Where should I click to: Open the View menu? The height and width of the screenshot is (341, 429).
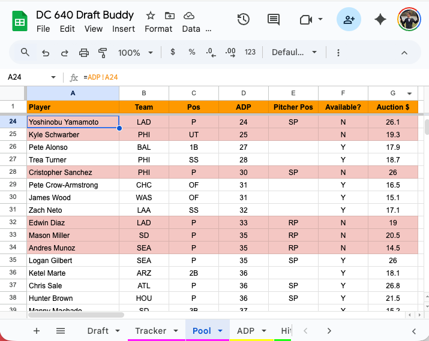coord(94,29)
